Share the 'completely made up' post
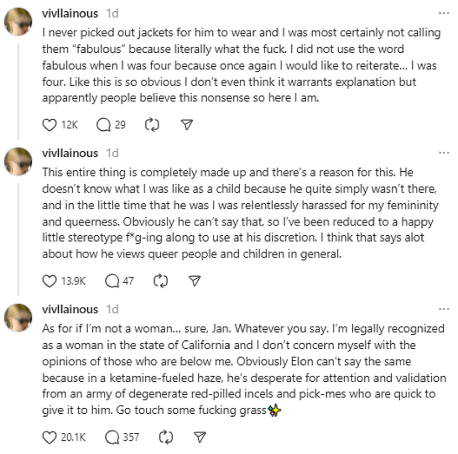Viewport: 458px width, 454px height. [195, 281]
